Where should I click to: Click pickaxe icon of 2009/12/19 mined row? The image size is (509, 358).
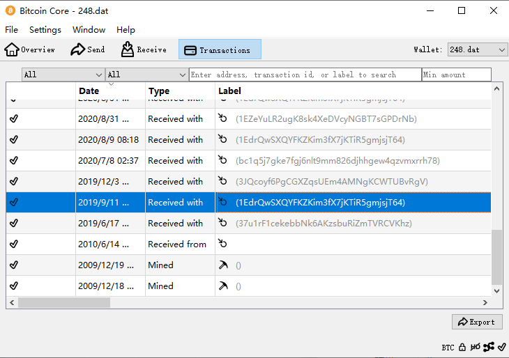(x=223, y=265)
